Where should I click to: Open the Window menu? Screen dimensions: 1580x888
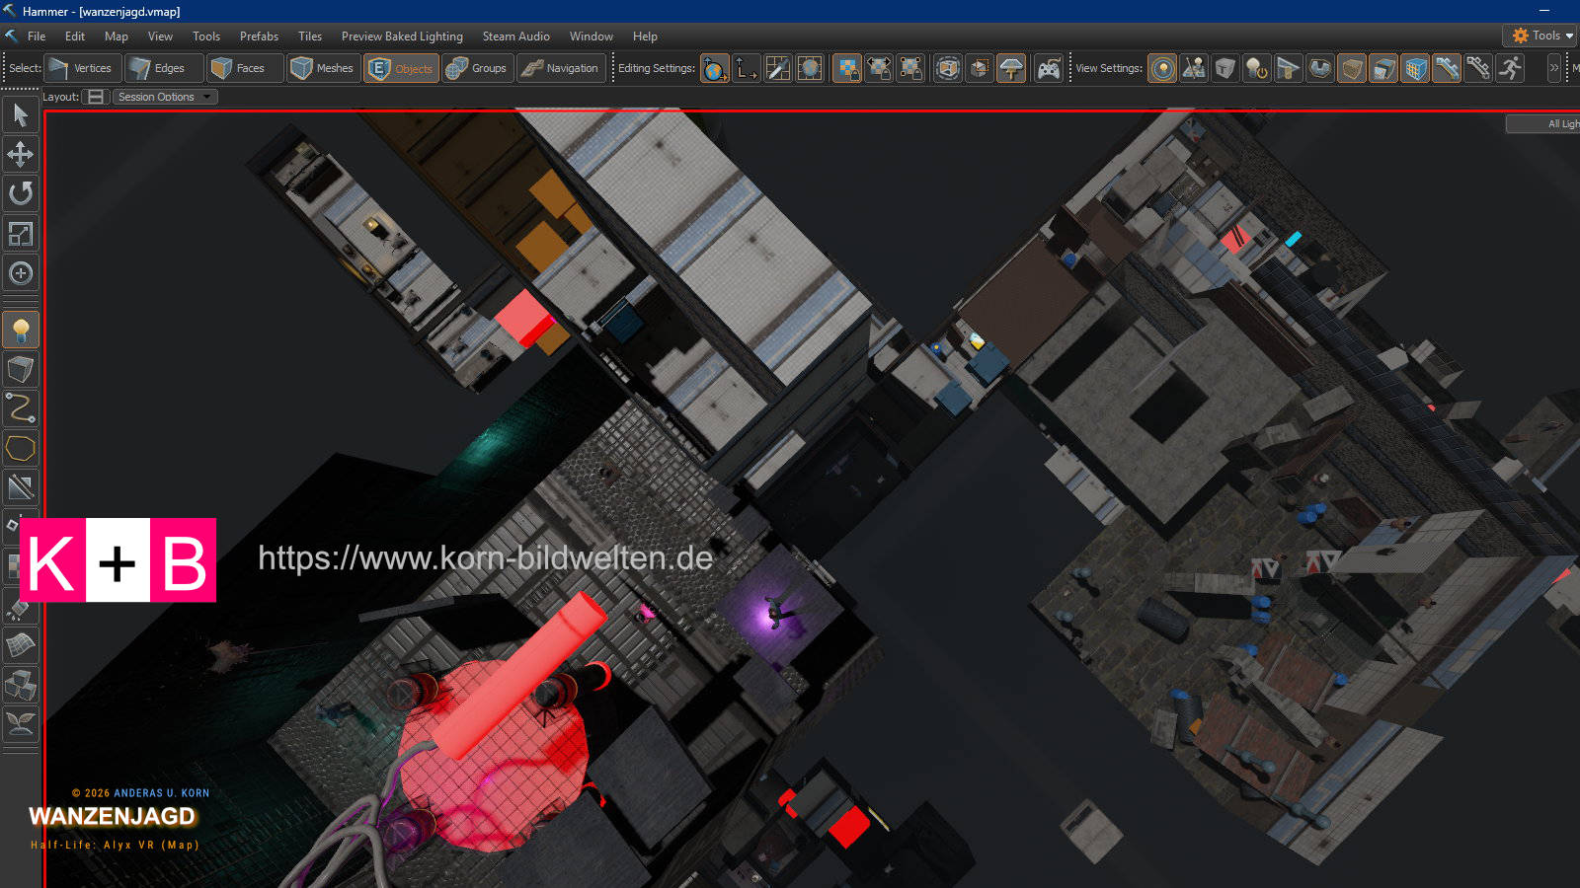[592, 37]
